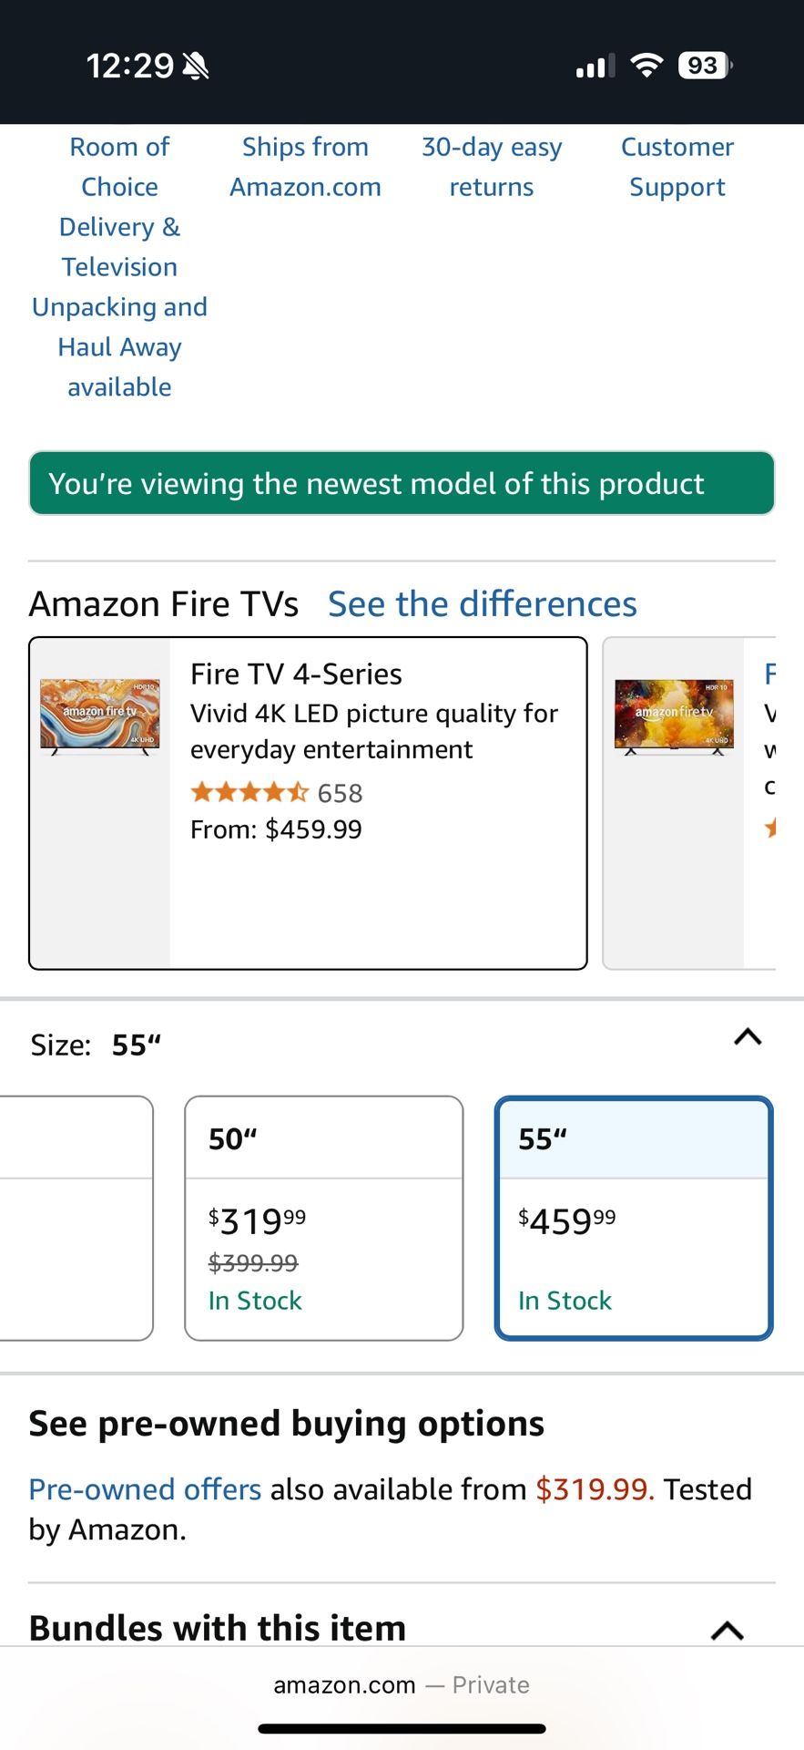Tap the silent mode bell icon
The height and width of the screenshot is (1750, 804).
point(196,66)
